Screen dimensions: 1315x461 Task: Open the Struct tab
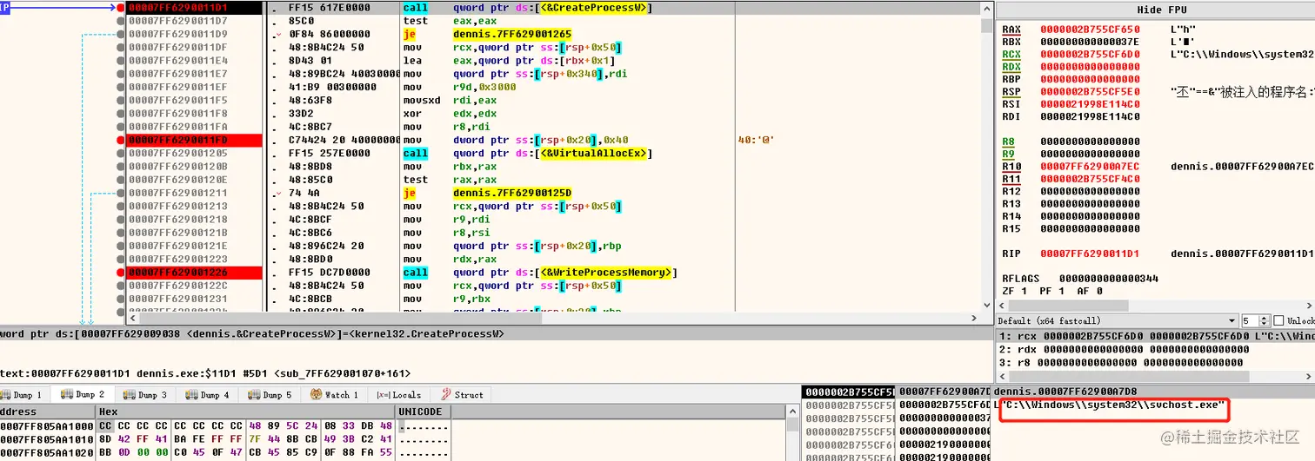click(x=462, y=394)
